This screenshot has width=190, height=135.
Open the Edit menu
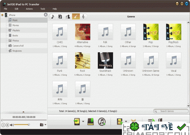pos(17,9)
